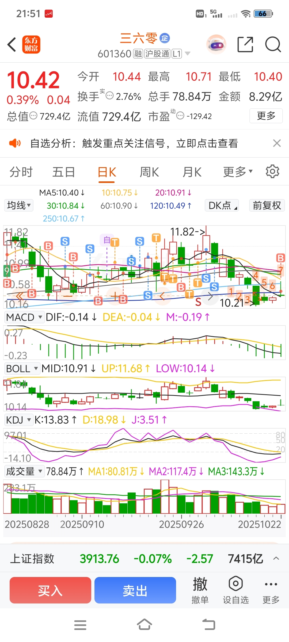The height and width of the screenshot is (642, 289).
Task: Tap the 3913.76 index value
Action: point(99,559)
